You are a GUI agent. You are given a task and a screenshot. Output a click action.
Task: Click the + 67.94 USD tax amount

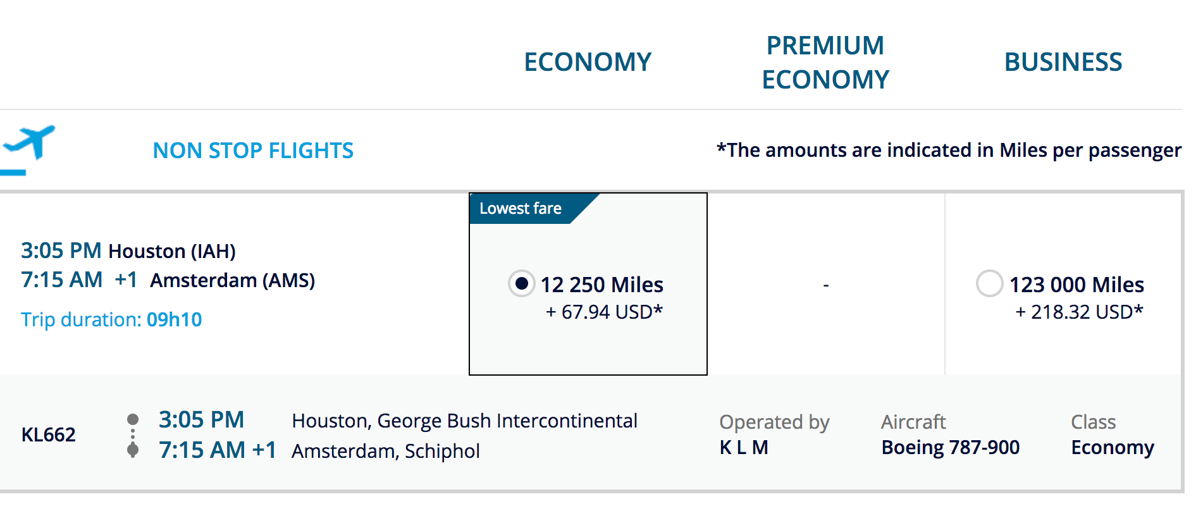[x=604, y=312]
